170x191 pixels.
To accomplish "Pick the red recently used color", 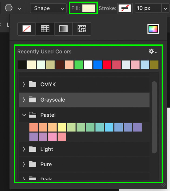I will click(x=107, y=65).
